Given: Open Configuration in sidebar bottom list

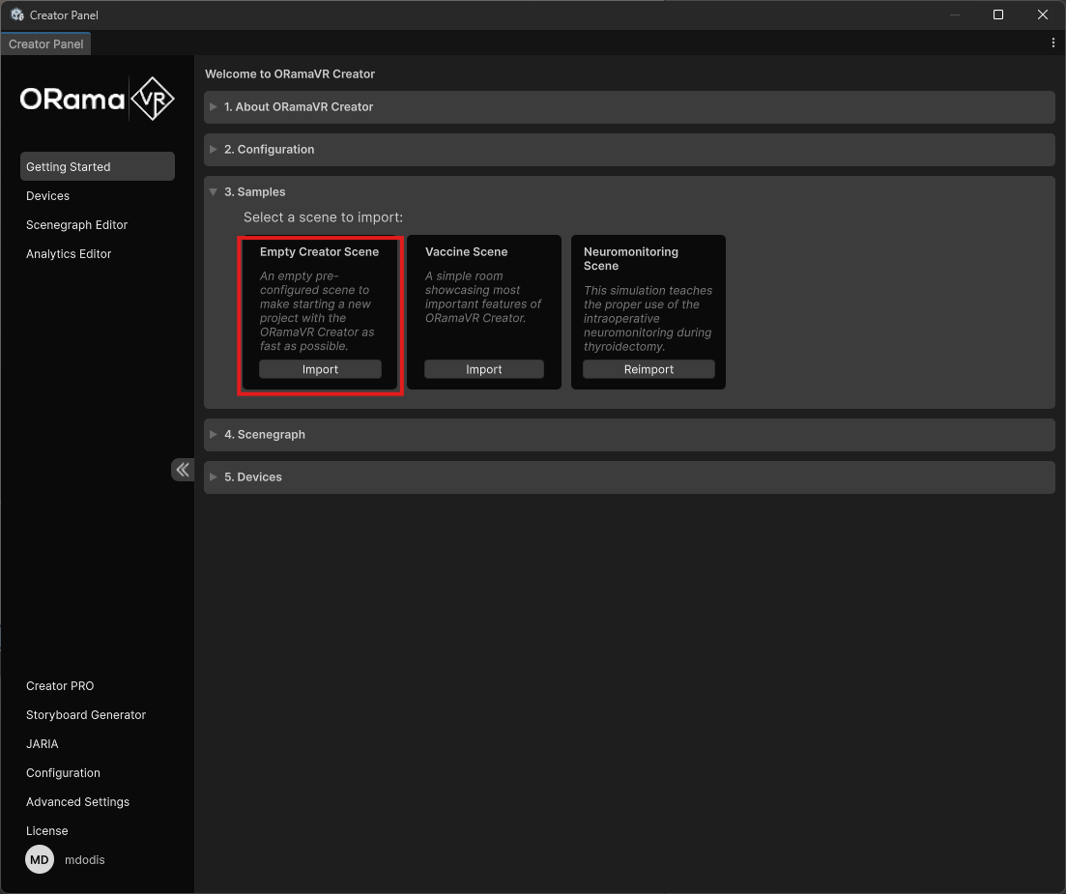Looking at the screenshot, I should tap(63, 773).
